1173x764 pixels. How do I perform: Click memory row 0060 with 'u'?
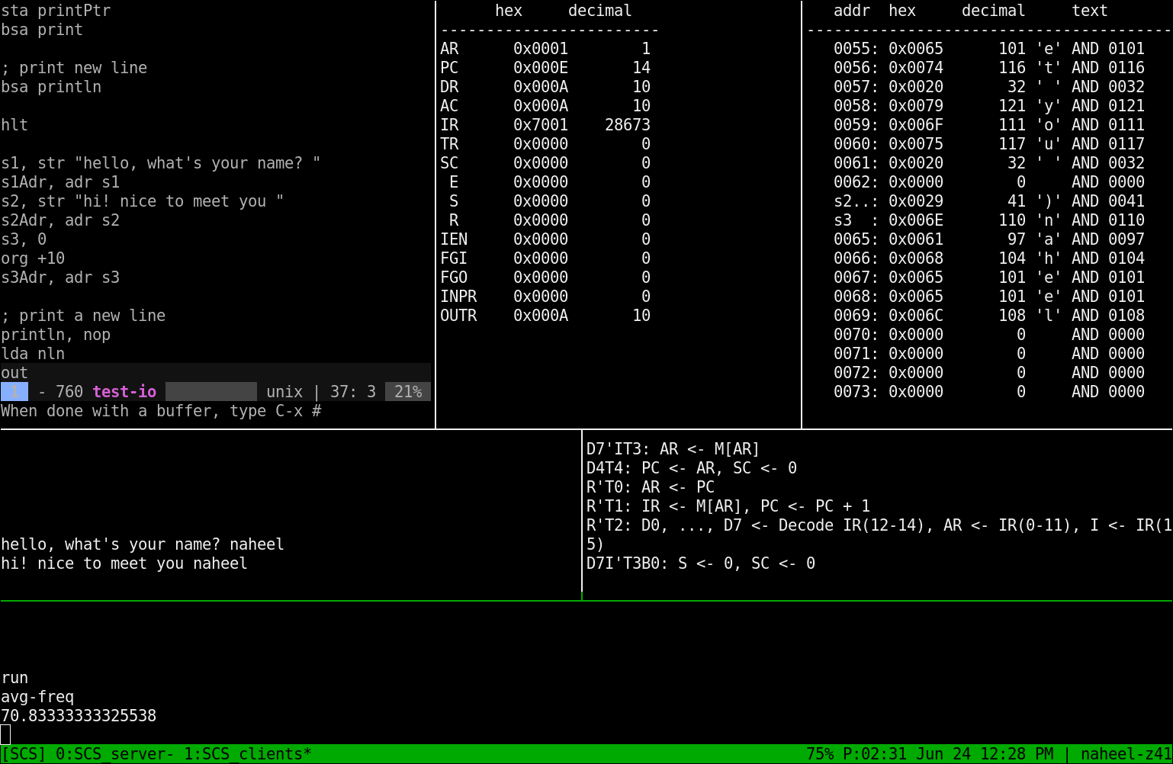pyautogui.click(x=989, y=144)
